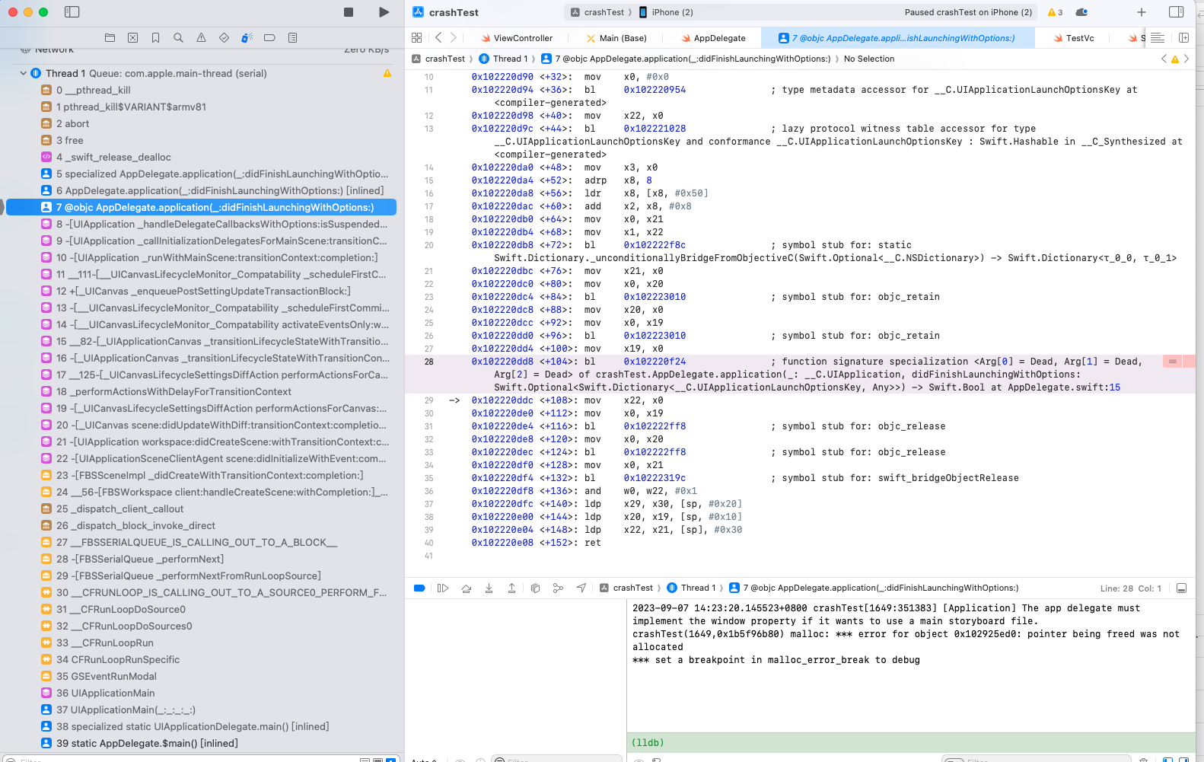
Task: Click Line: 28 Col: 1 indicator
Action: point(1130,588)
